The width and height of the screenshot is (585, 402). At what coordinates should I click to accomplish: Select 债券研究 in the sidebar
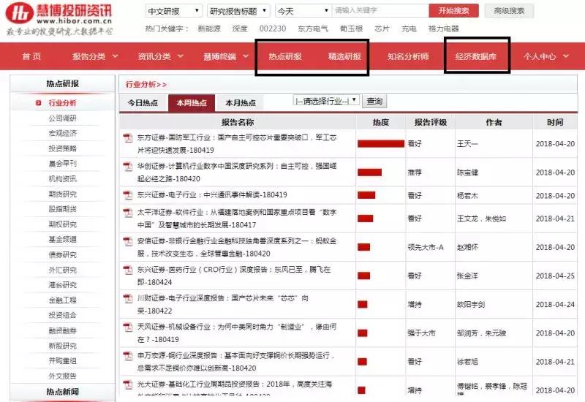pyautogui.click(x=62, y=254)
